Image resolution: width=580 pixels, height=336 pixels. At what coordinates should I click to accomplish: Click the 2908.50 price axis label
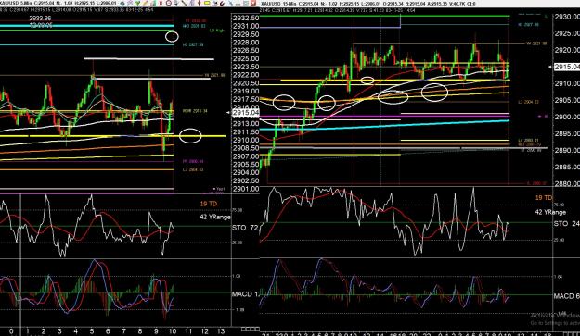point(246,148)
